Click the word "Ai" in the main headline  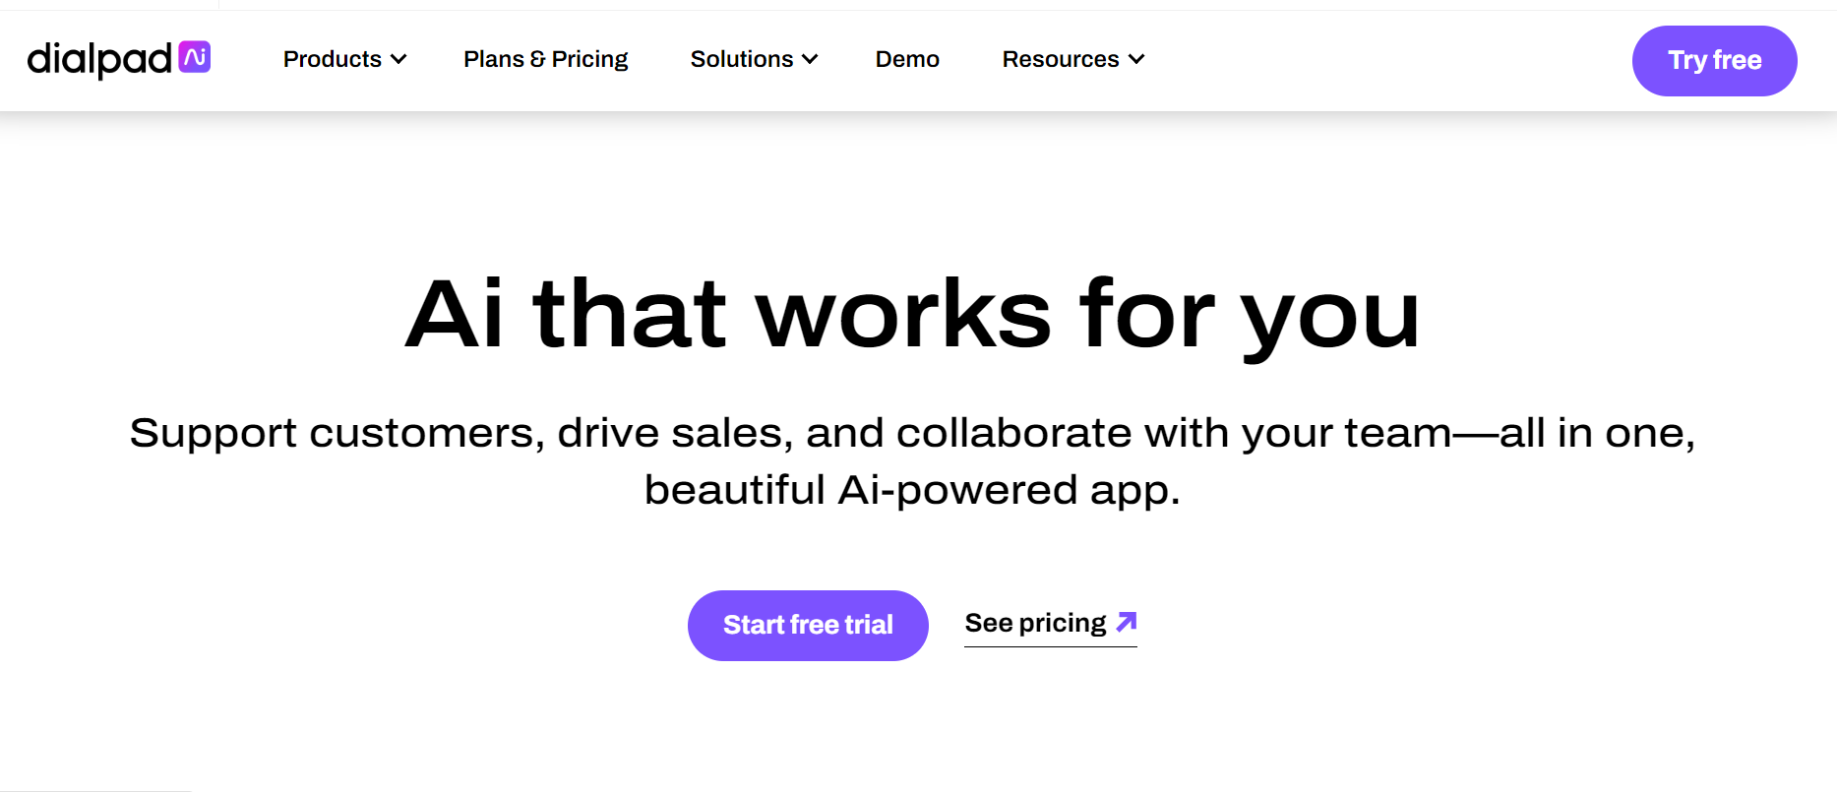(455, 315)
